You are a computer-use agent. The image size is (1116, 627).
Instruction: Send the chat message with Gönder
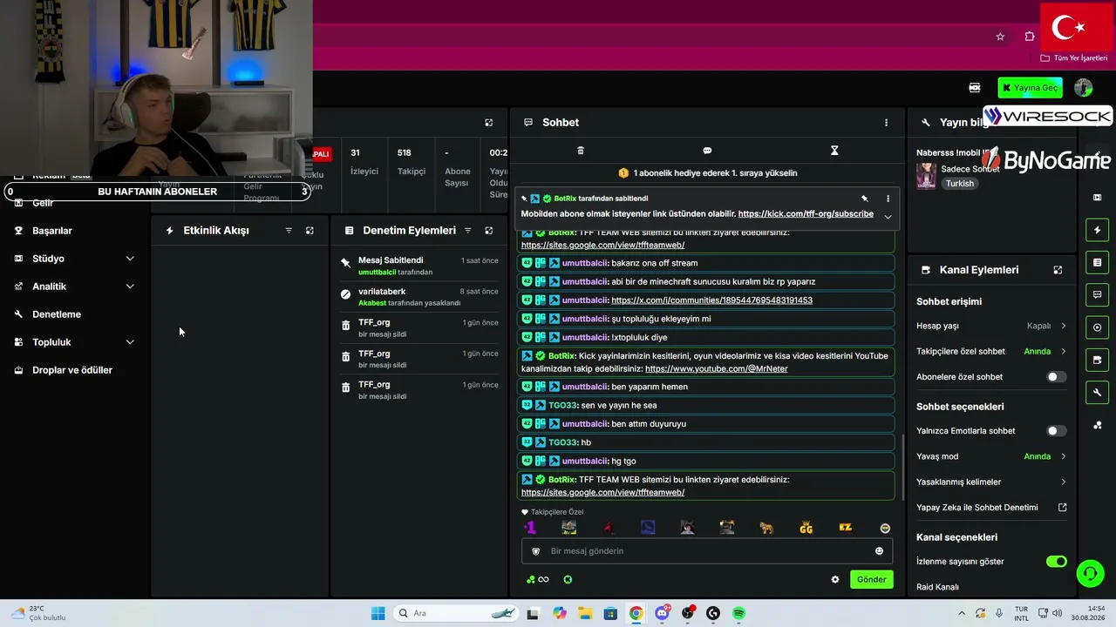(871, 579)
